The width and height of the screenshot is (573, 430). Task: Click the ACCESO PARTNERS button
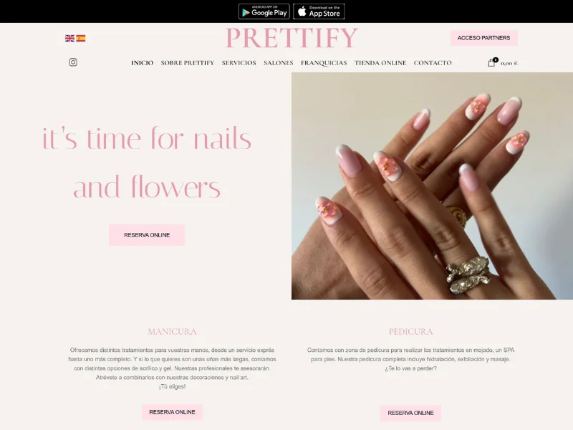tap(484, 38)
